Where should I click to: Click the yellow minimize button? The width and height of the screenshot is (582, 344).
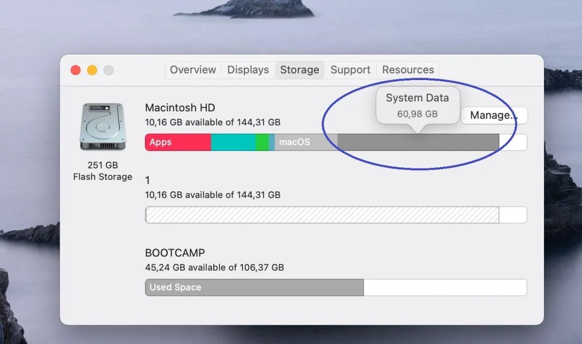click(92, 69)
